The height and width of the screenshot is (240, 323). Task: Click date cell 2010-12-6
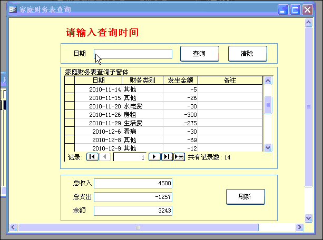[x=98, y=132]
